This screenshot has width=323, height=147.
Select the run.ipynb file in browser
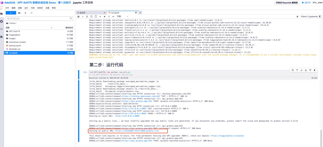(x=39, y=53)
